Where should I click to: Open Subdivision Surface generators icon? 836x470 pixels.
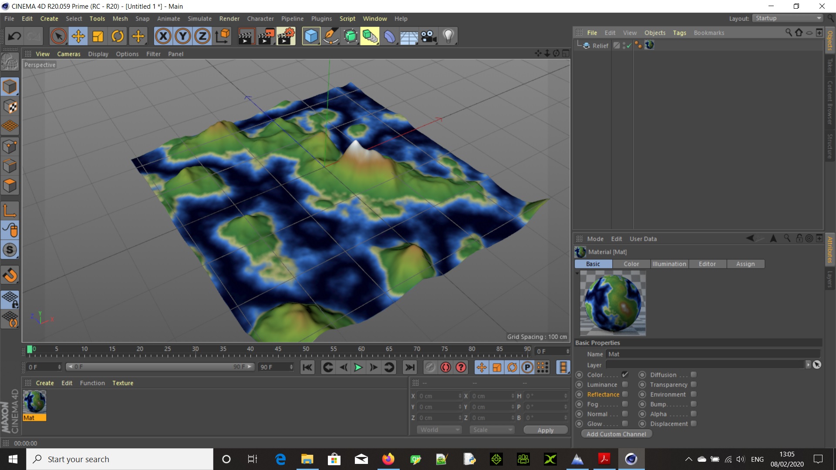point(351,36)
